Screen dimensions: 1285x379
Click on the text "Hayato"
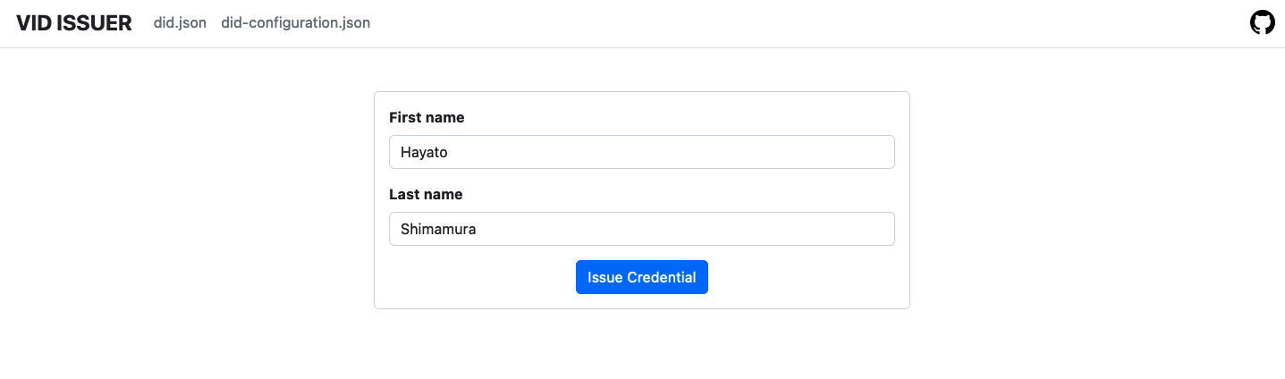click(424, 153)
